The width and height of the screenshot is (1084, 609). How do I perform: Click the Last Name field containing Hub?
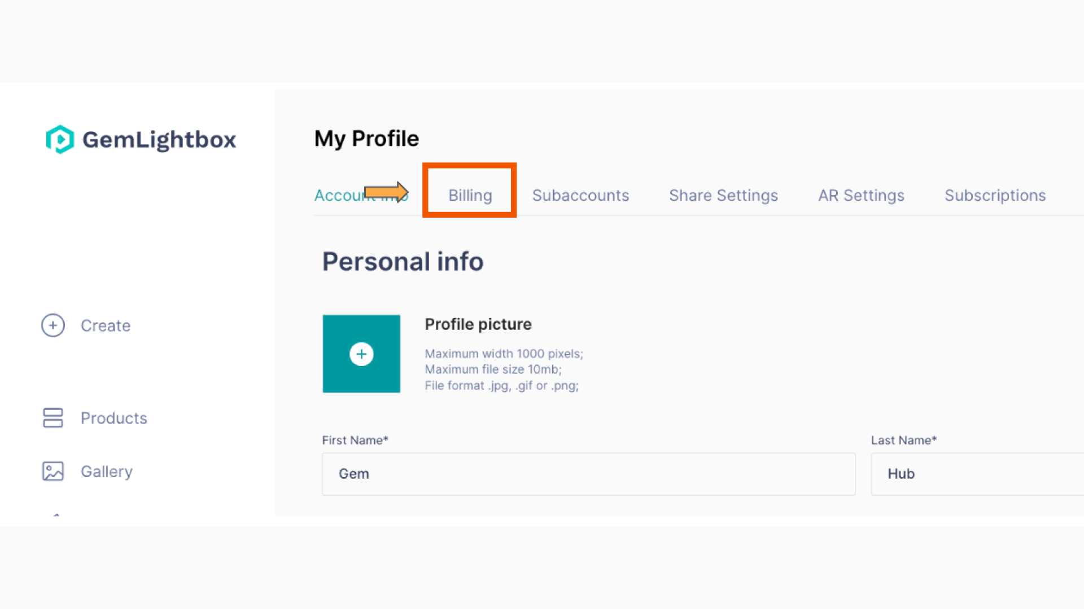click(977, 474)
